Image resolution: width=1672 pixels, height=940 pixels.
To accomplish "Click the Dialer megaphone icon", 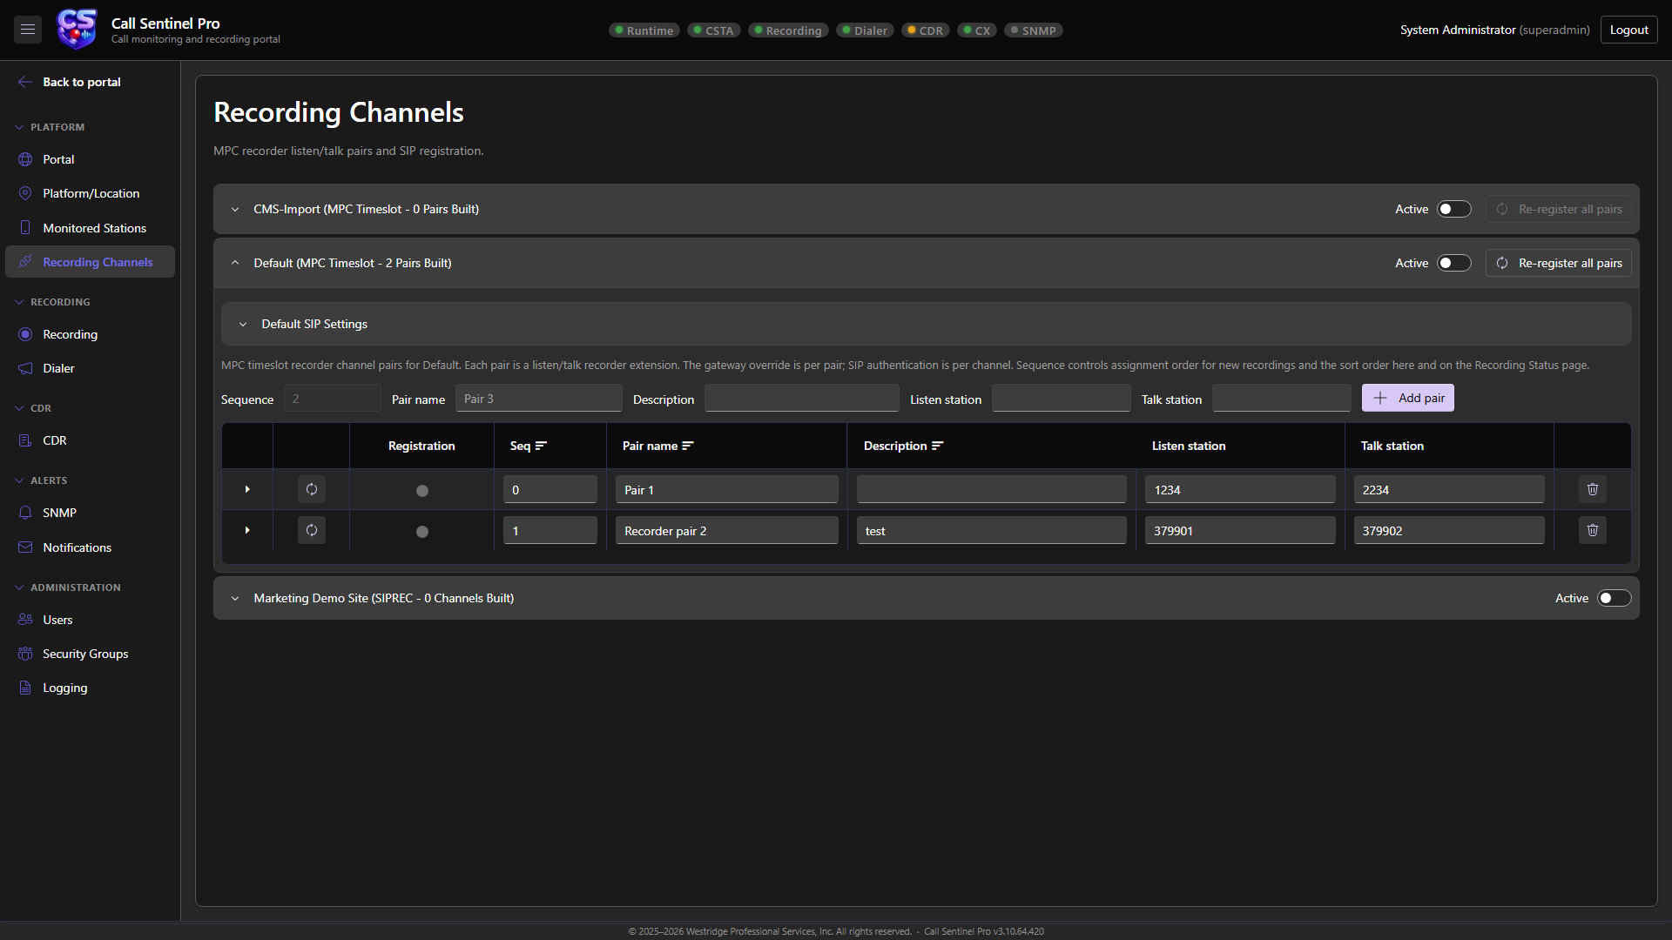I will 25,368.
